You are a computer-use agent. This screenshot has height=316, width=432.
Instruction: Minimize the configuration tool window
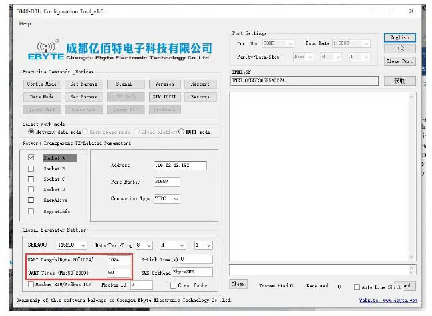coord(372,11)
